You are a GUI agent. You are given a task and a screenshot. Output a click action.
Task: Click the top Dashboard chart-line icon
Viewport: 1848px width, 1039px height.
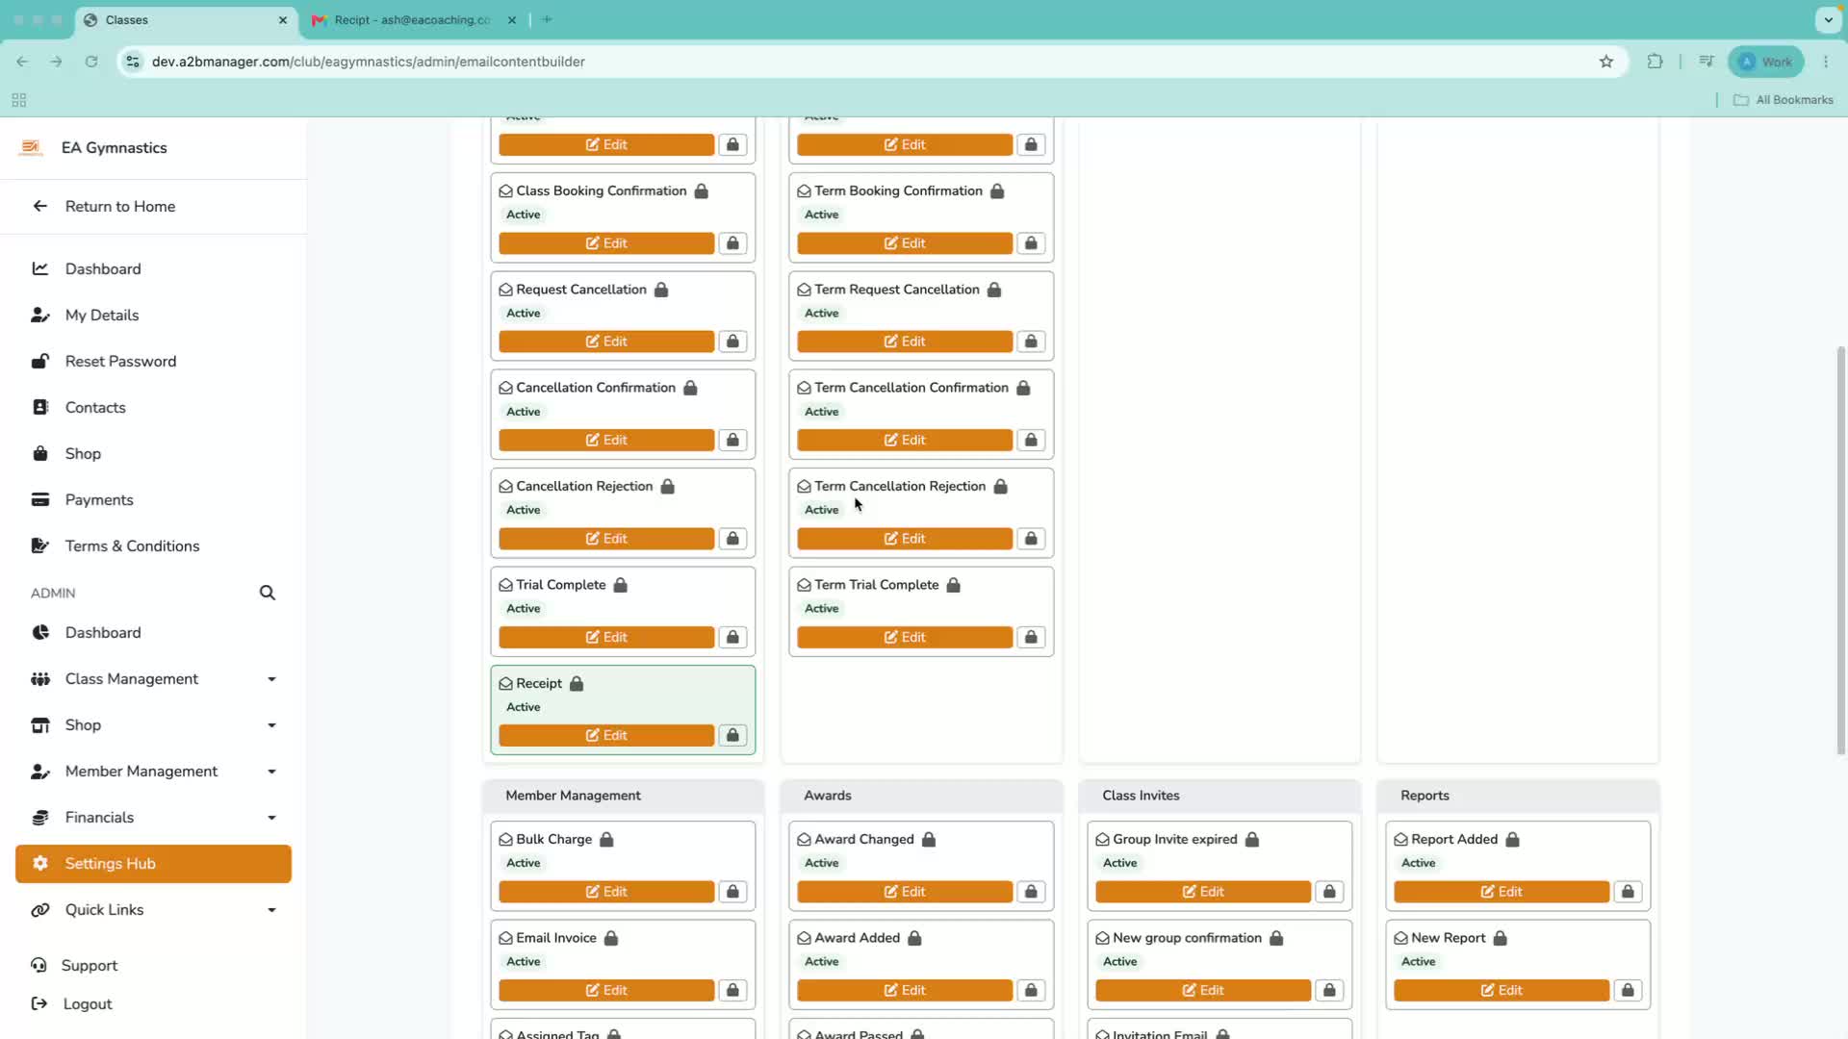(x=40, y=268)
